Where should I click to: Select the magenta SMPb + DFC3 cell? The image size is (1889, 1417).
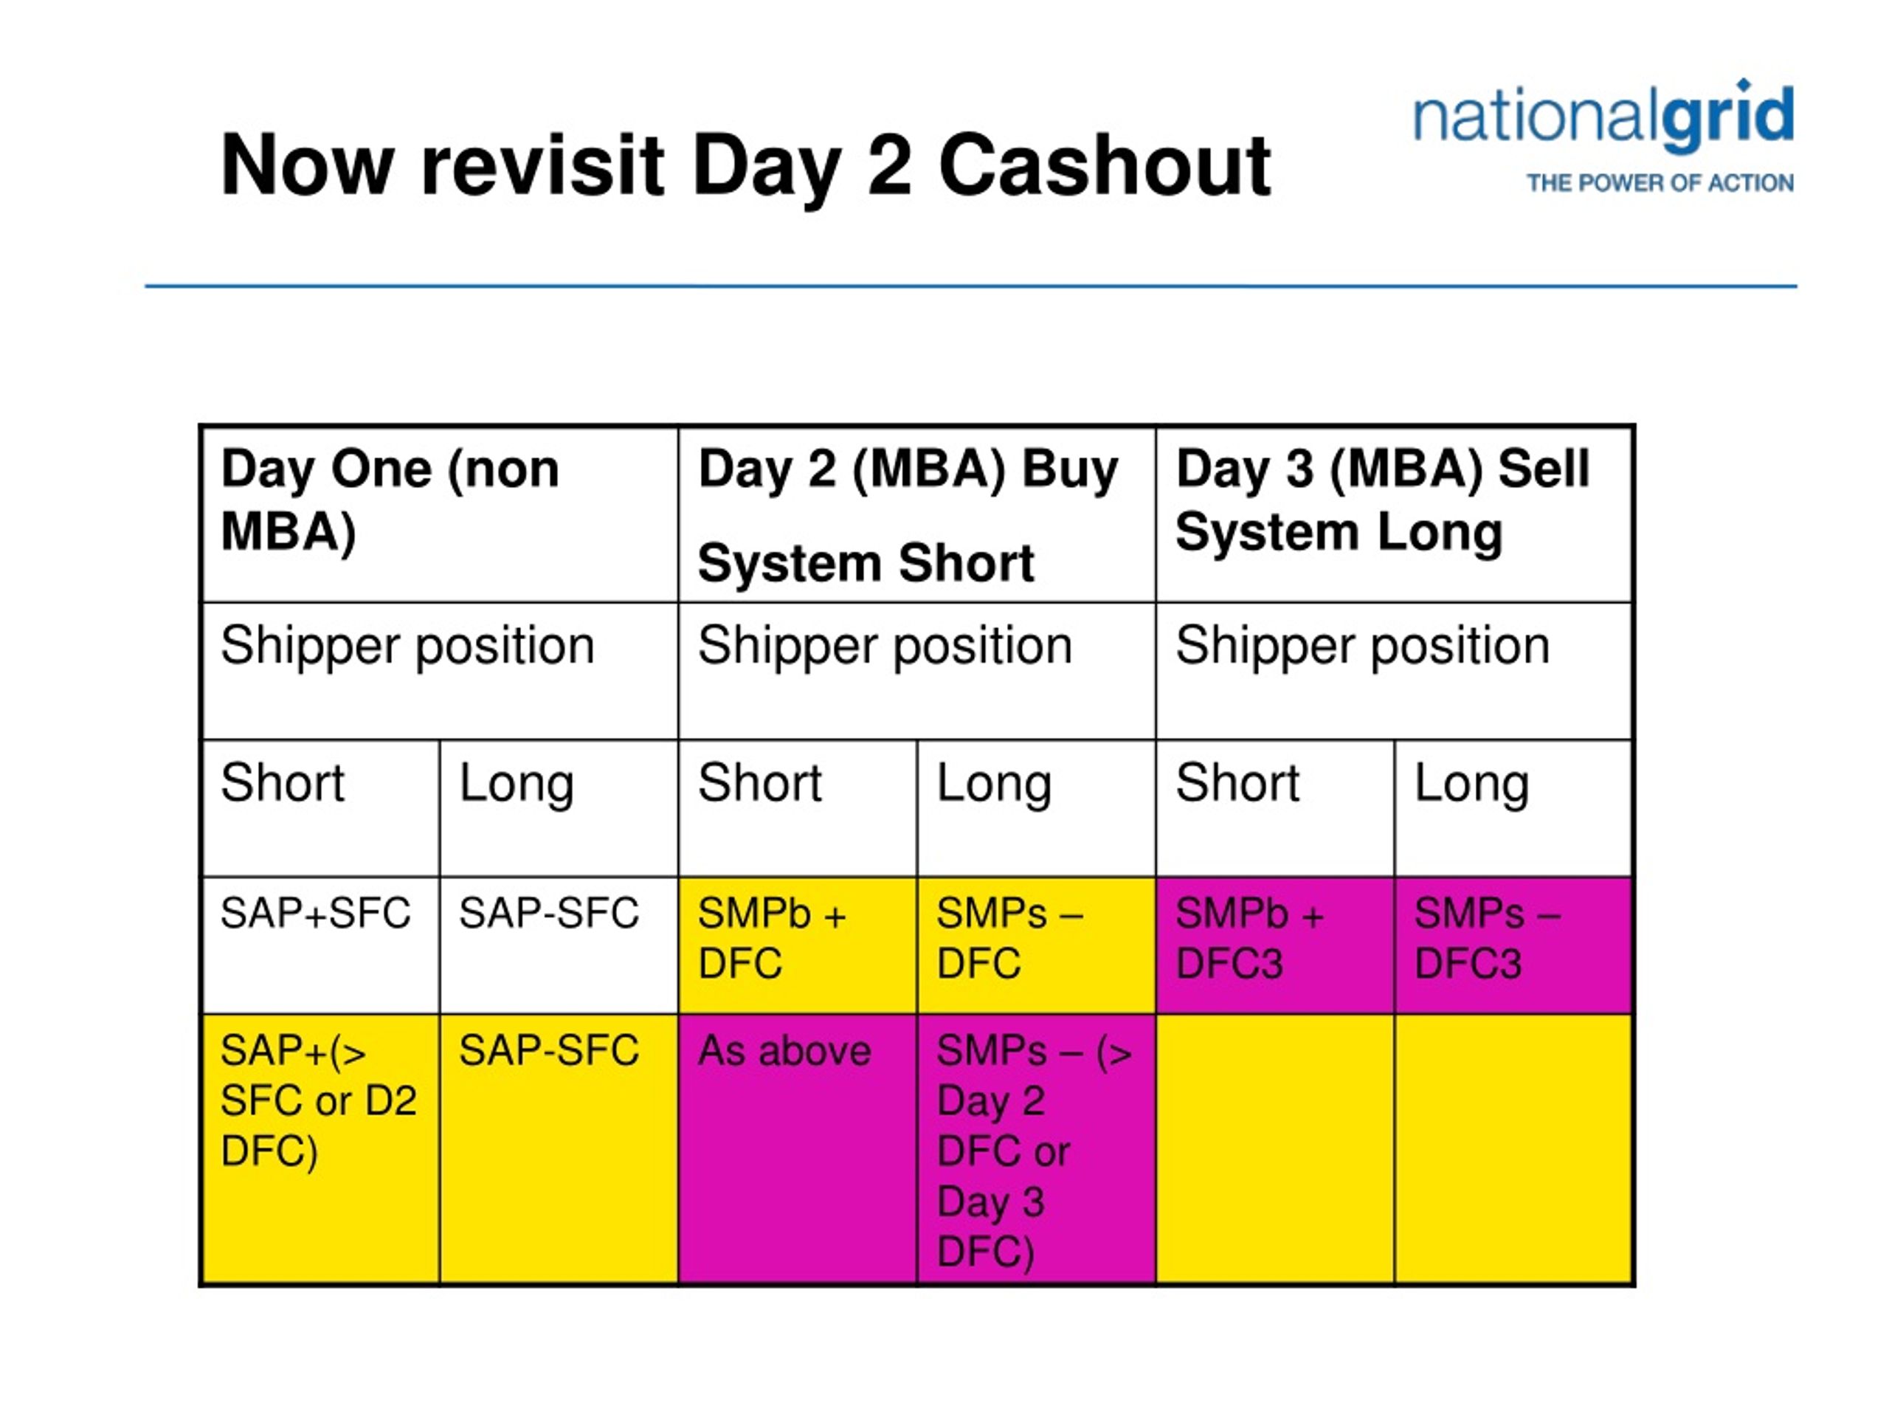coord(1276,945)
